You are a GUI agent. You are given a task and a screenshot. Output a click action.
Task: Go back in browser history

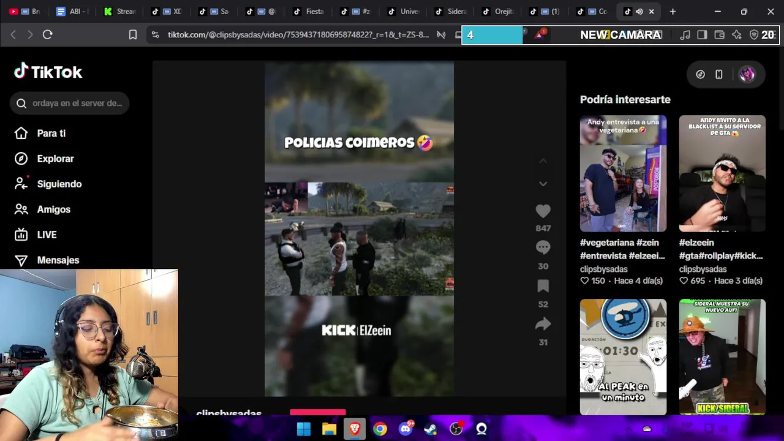pos(13,35)
